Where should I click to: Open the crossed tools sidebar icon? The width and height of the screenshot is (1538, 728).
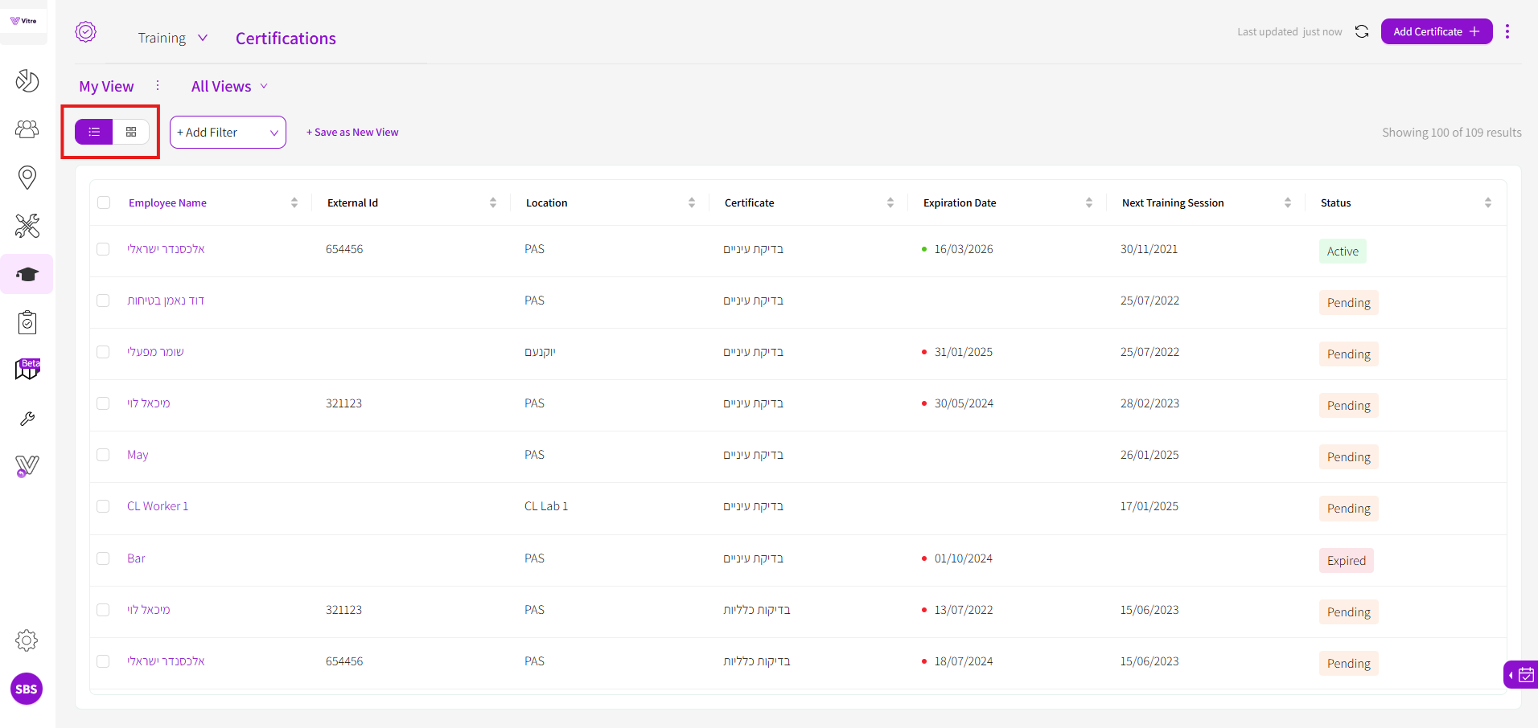tap(27, 226)
